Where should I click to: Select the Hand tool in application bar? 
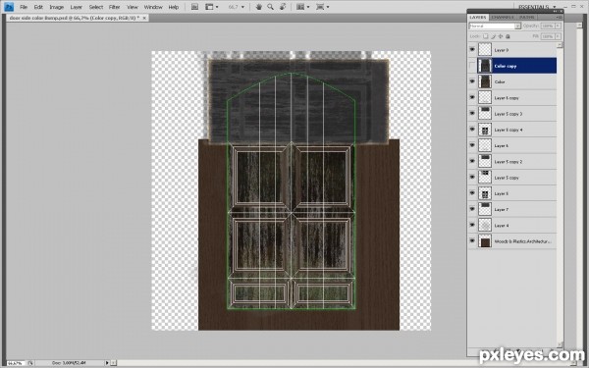[258, 7]
